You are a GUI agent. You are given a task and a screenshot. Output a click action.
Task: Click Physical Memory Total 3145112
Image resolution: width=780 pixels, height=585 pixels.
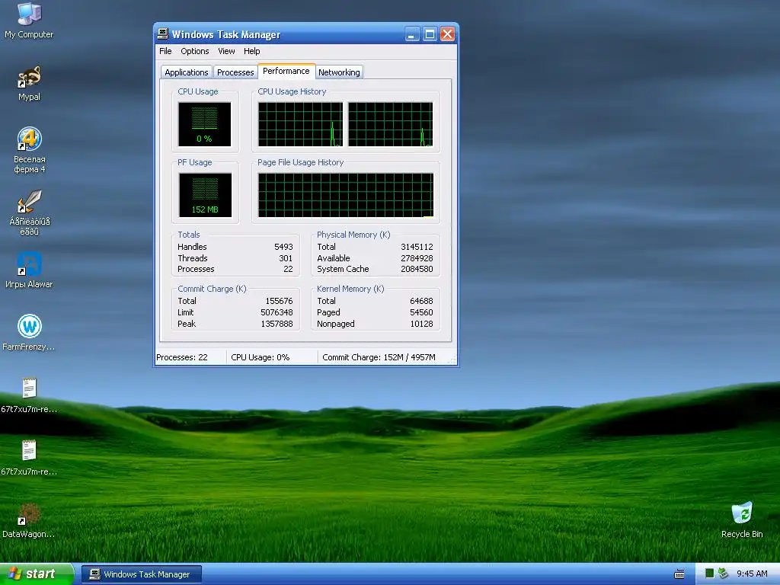pos(417,247)
